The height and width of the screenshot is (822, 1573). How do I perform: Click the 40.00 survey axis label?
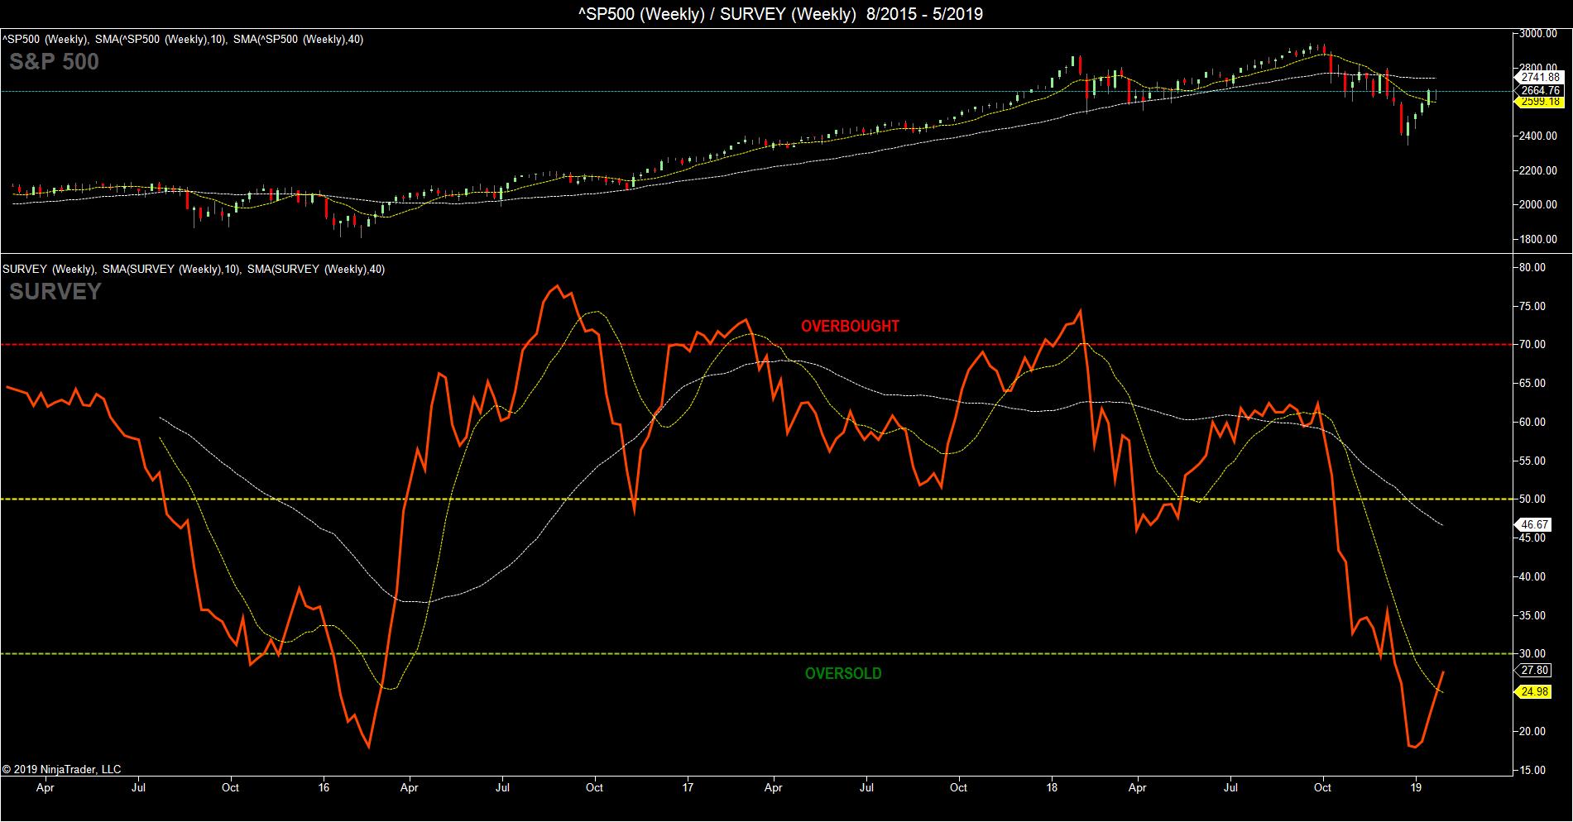click(x=1533, y=576)
